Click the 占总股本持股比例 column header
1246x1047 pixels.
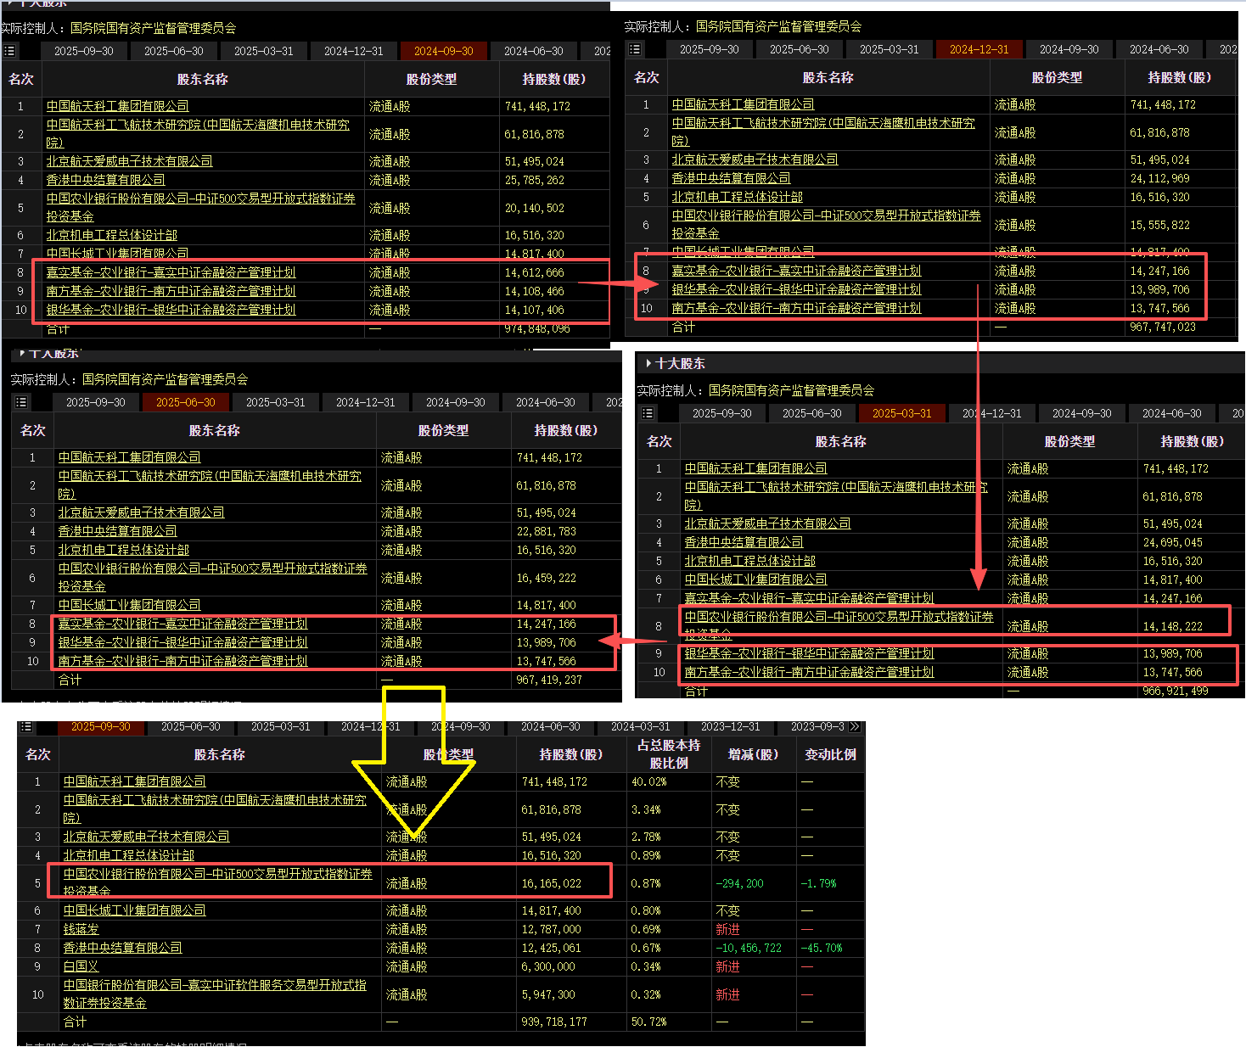[x=669, y=753]
